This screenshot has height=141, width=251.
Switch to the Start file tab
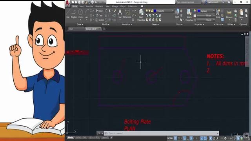(x=76, y=29)
